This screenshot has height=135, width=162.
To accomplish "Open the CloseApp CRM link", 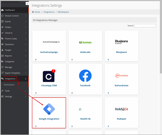I will click(49, 85).
